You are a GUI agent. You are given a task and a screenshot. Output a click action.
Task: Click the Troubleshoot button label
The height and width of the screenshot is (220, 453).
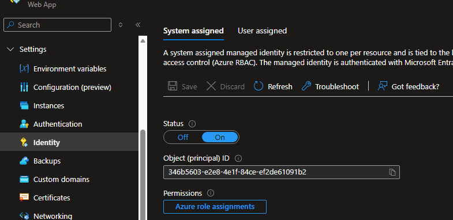click(337, 86)
